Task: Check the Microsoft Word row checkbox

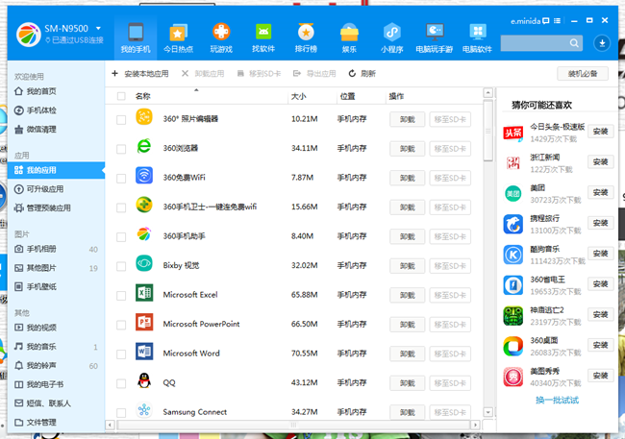Action: (x=121, y=354)
